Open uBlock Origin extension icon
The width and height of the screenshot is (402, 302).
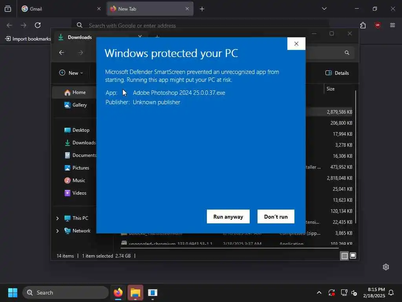(x=378, y=25)
